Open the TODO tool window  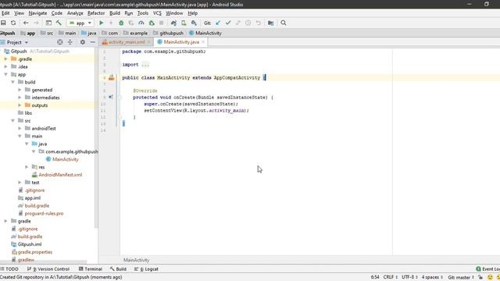[9, 269]
